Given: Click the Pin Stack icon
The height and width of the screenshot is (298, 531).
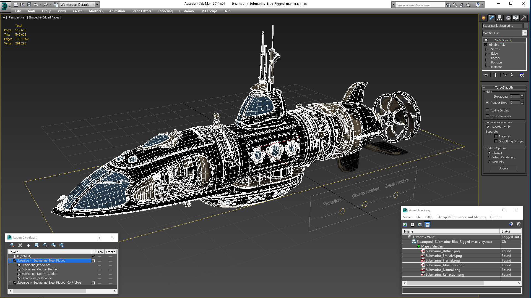Looking at the screenshot, I should [485, 75].
